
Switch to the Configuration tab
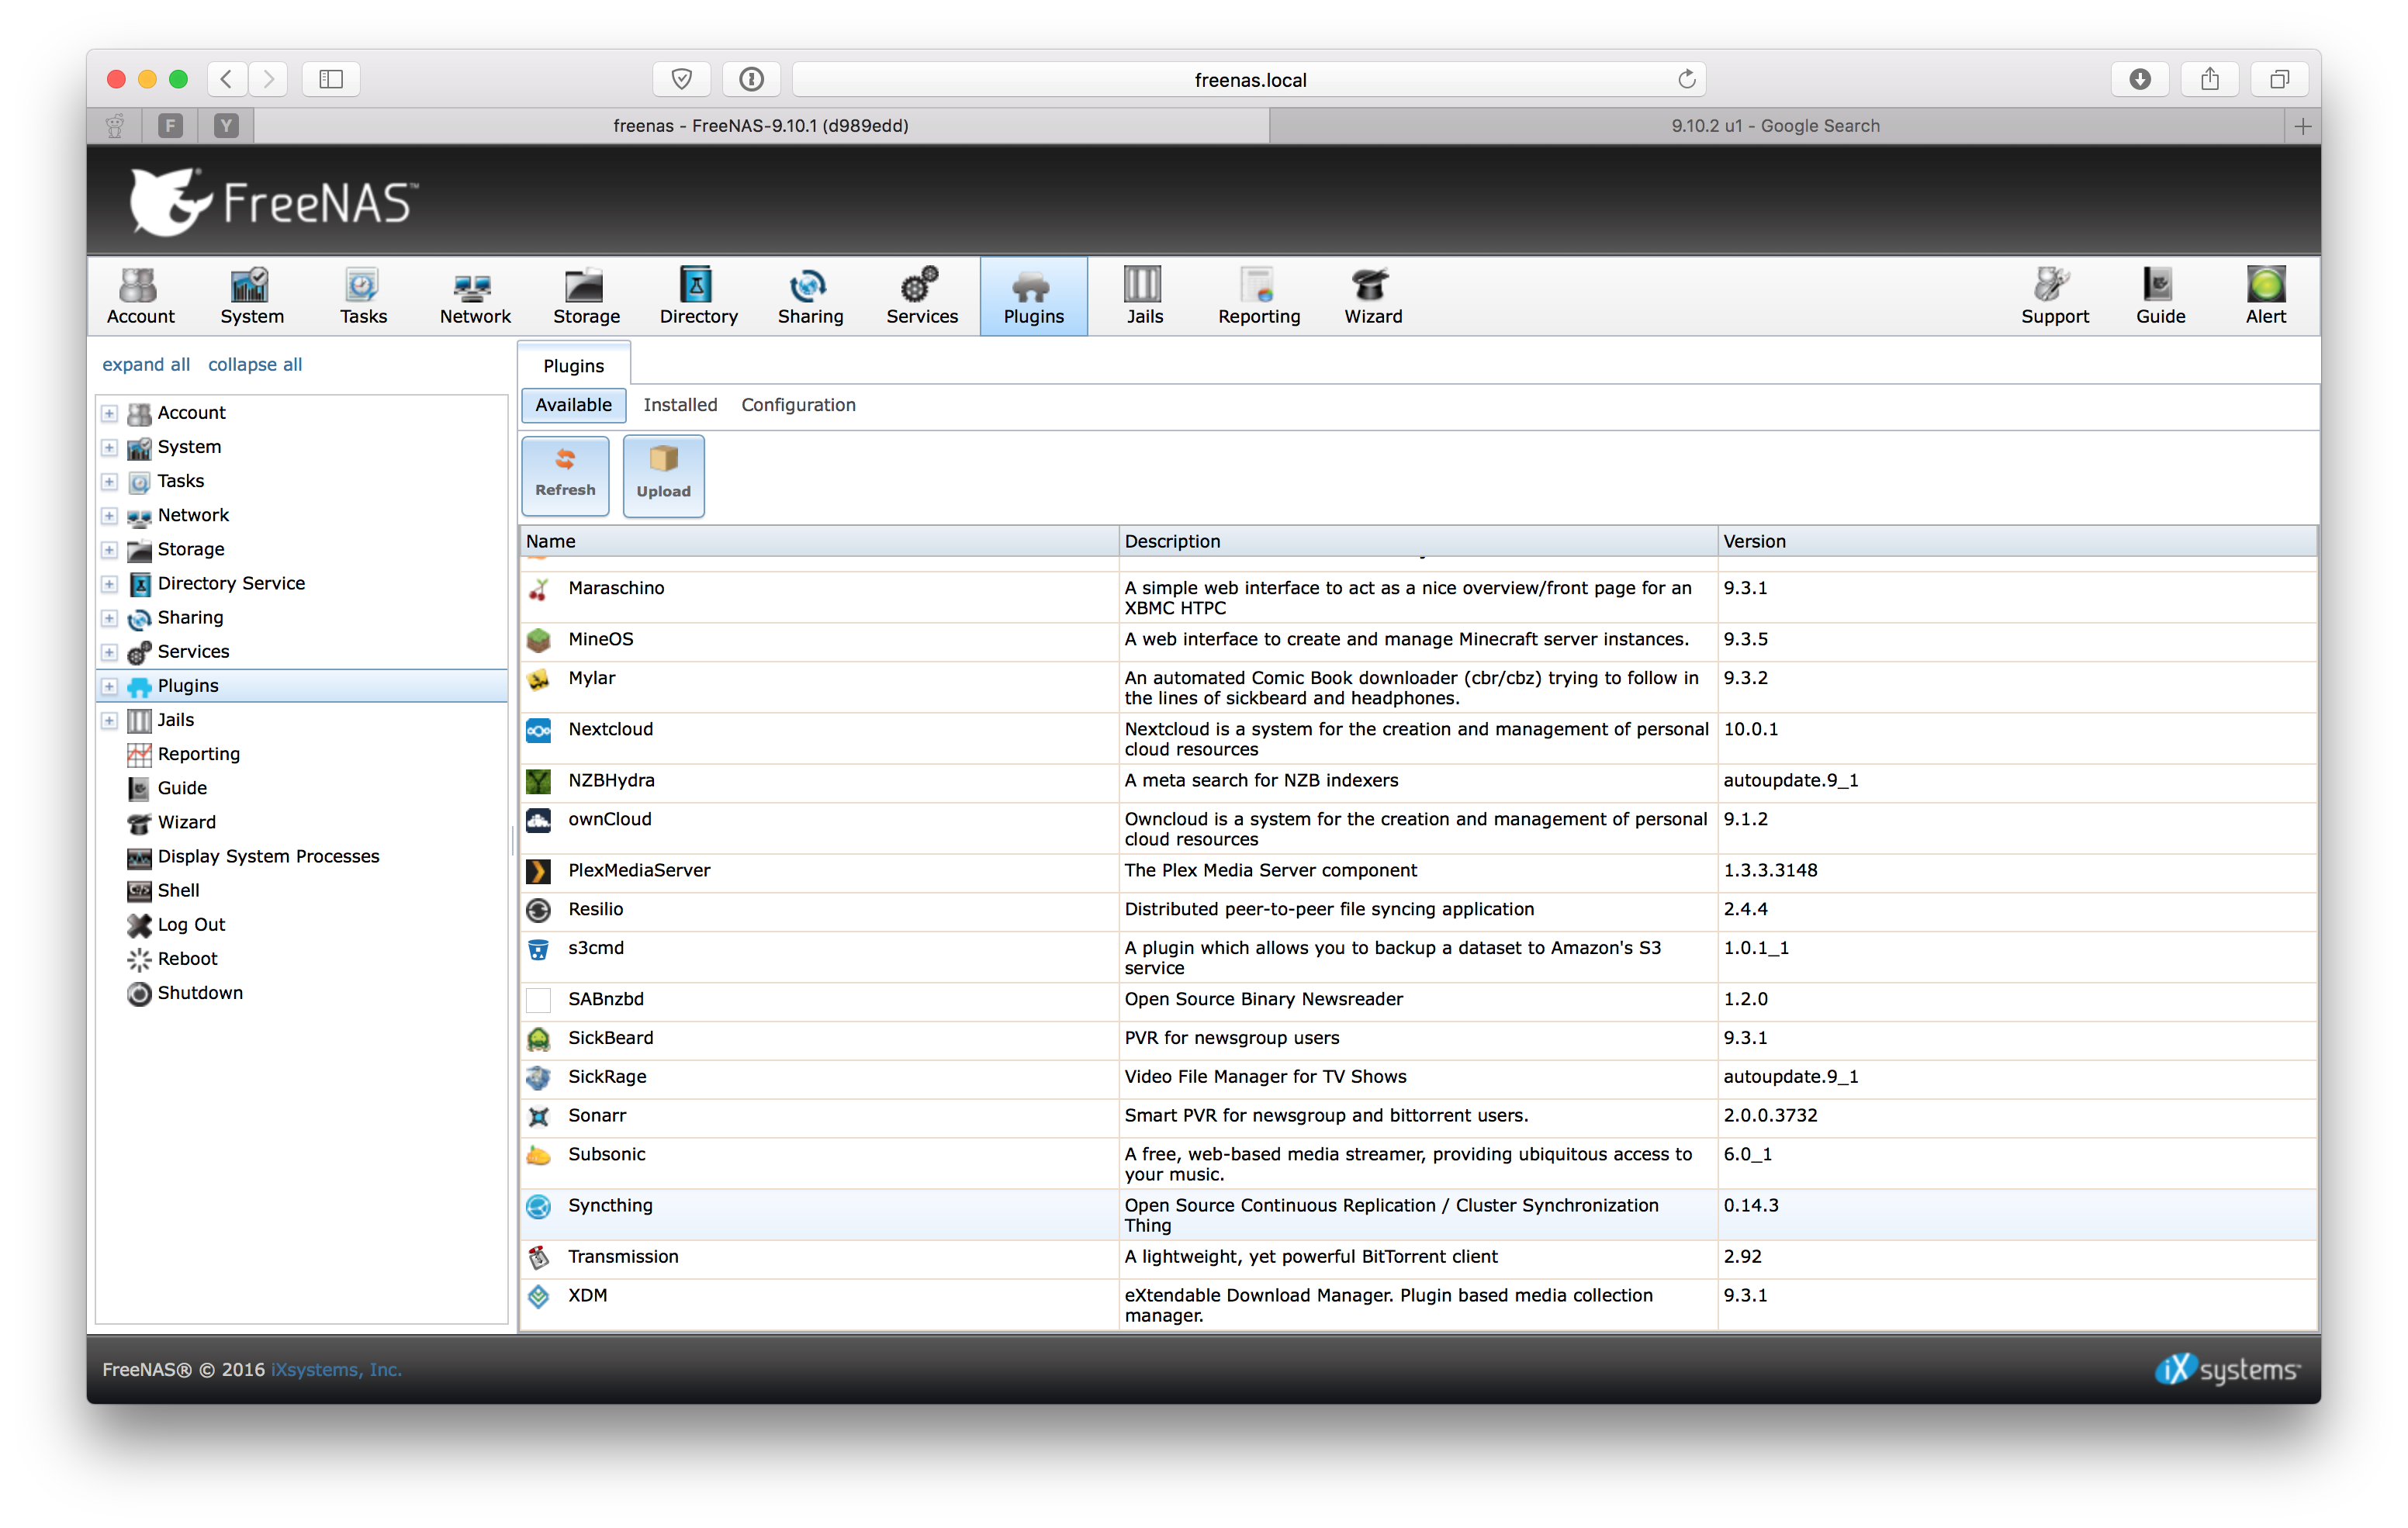coord(797,405)
